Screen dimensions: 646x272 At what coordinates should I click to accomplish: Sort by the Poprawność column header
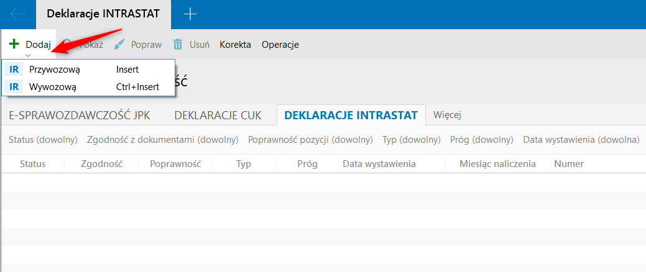point(175,164)
